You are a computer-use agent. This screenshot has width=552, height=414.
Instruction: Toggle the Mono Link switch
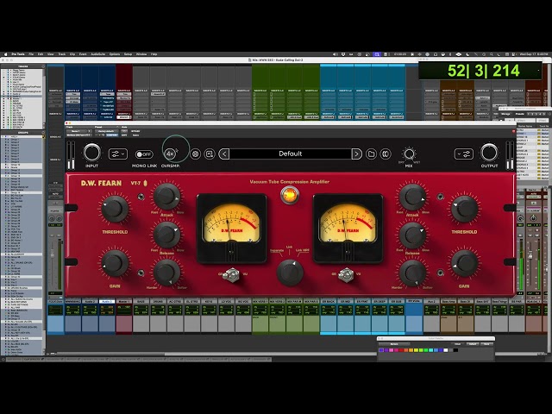tap(144, 154)
